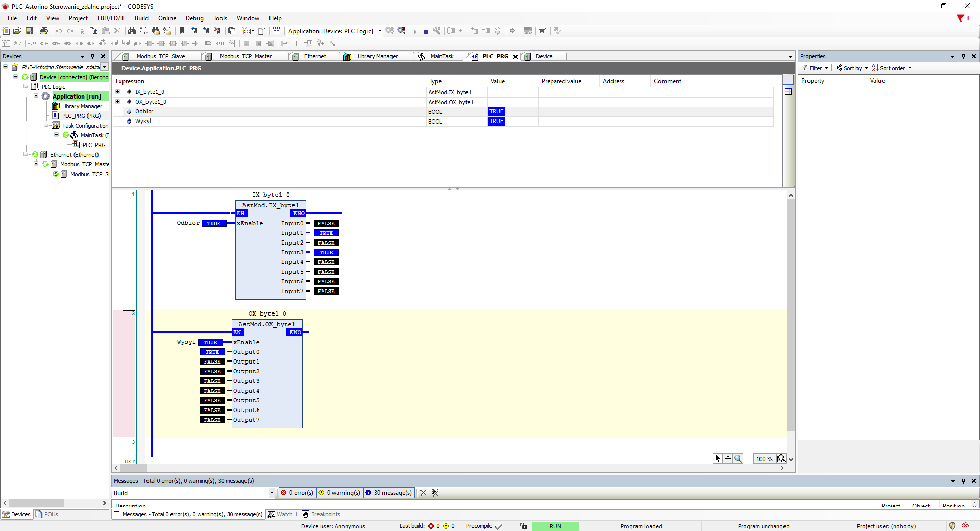
Task: Toggle the warnings filter button
Action: point(339,493)
